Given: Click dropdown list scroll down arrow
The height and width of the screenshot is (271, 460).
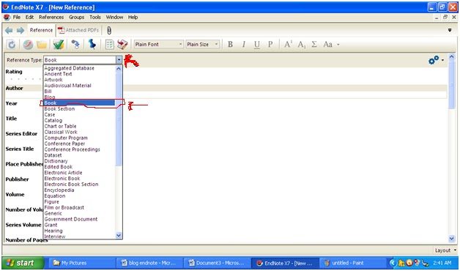Looking at the screenshot, I should click(119, 235).
